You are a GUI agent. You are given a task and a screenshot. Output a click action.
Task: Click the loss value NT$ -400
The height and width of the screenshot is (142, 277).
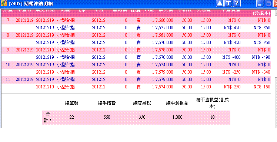(231, 57)
